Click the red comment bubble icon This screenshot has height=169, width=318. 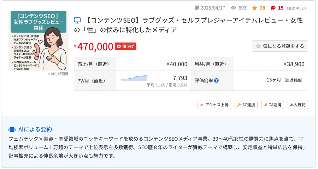tap(273, 8)
